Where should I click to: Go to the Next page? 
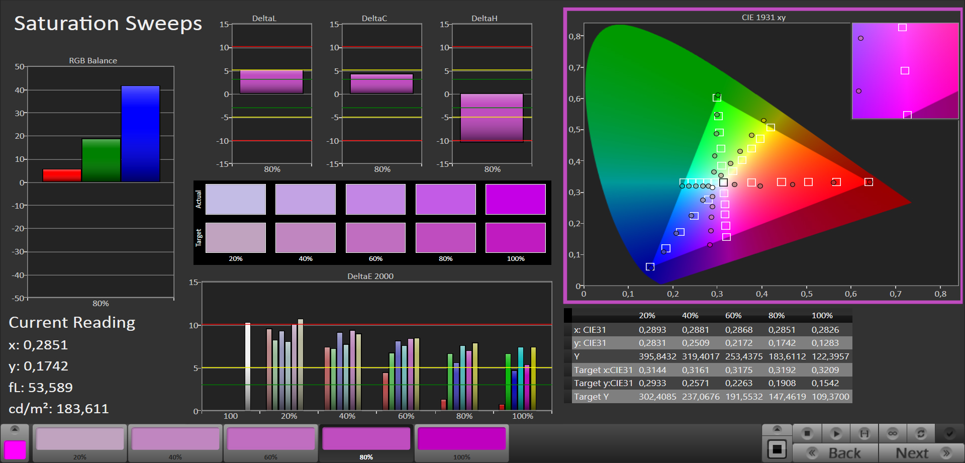921,453
